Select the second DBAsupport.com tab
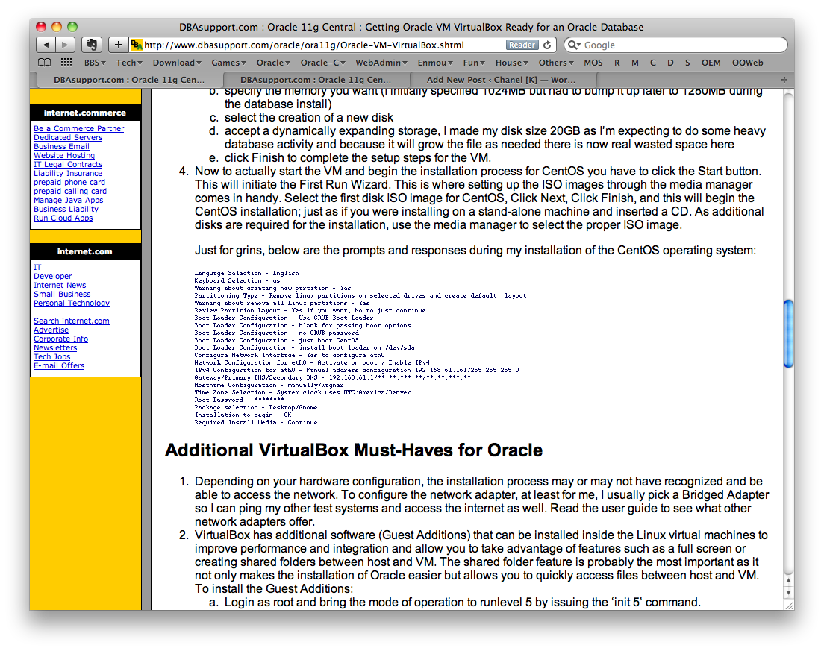The image size is (824, 651). point(316,80)
